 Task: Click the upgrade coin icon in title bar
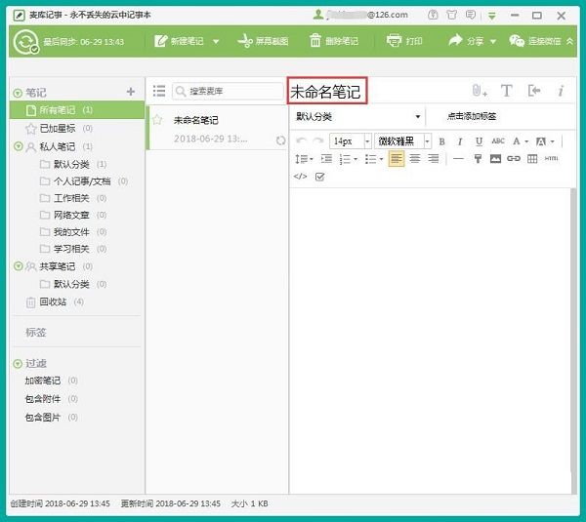coord(433,15)
